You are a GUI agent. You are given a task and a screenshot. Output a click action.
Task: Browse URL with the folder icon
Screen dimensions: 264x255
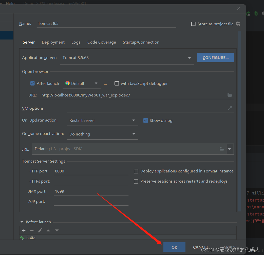point(230,95)
